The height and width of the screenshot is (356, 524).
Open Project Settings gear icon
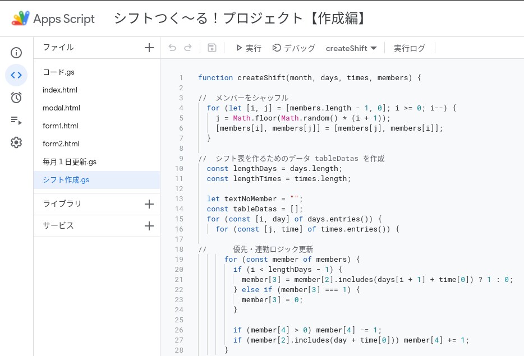pos(16,142)
